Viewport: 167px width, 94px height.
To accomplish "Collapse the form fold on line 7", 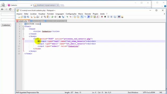I will click(x=23, y=39).
